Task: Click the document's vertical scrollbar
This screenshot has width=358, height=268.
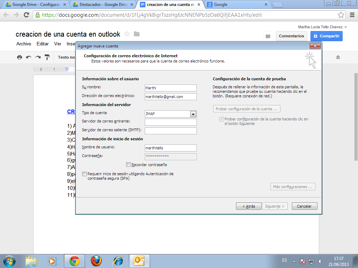Action: (356, 117)
